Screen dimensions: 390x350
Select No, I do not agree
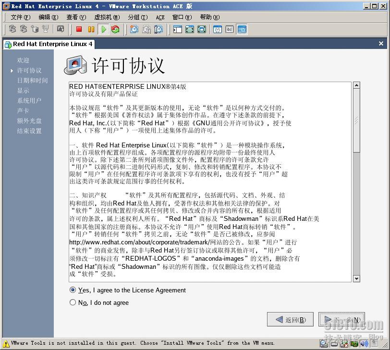99,302
